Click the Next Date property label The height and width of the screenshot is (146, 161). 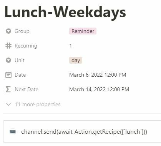pyautogui.click(x=27, y=89)
